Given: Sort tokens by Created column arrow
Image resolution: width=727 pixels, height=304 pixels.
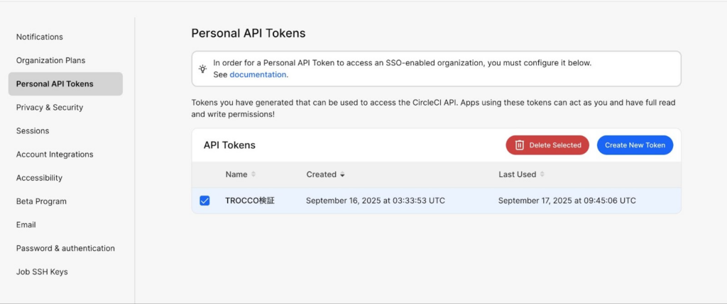Looking at the screenshot, I should tap(342, 174).
